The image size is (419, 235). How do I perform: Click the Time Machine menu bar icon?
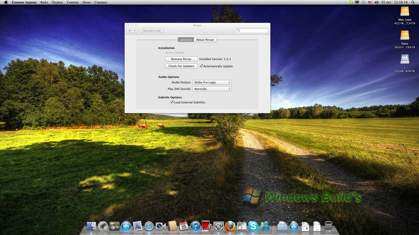[363, 2]
